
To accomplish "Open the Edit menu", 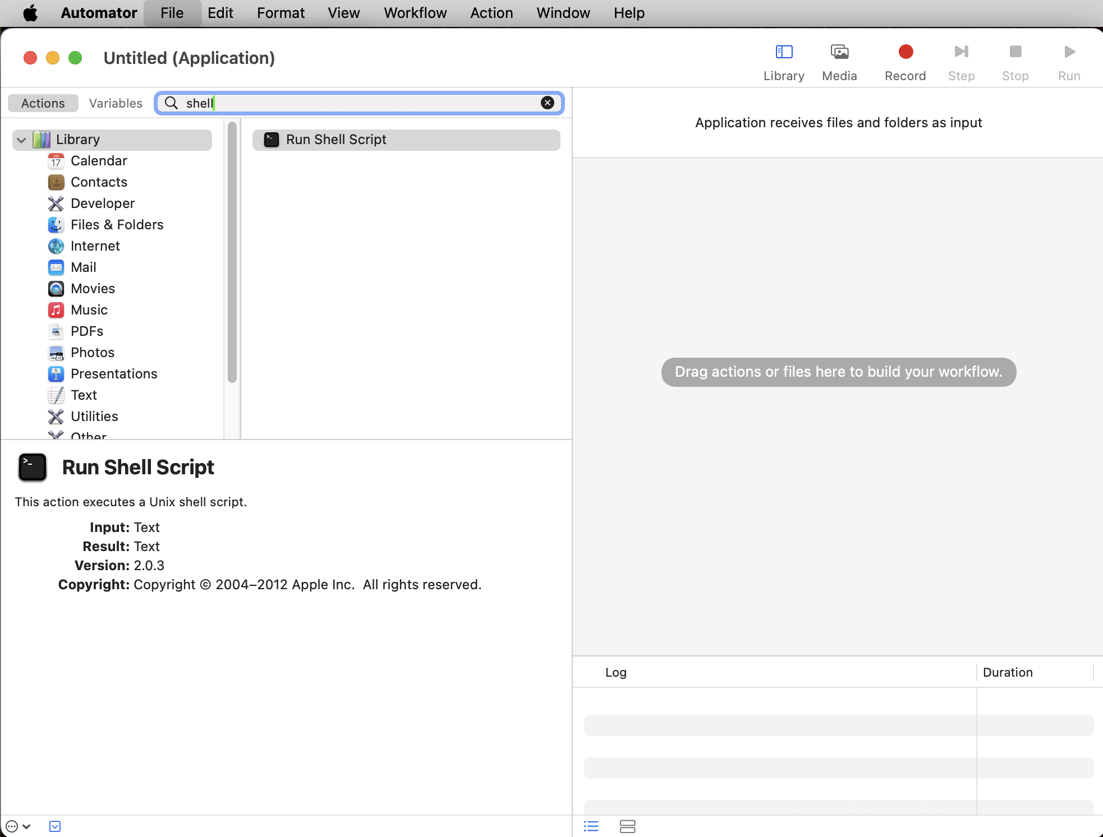I will 220,13.
